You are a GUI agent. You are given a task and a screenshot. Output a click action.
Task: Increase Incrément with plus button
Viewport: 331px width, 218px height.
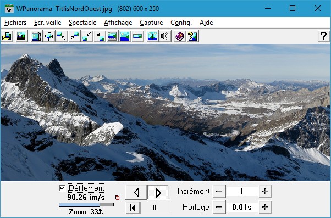(265, 192)
